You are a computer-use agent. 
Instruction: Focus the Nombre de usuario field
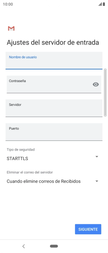tap(54, 61)
